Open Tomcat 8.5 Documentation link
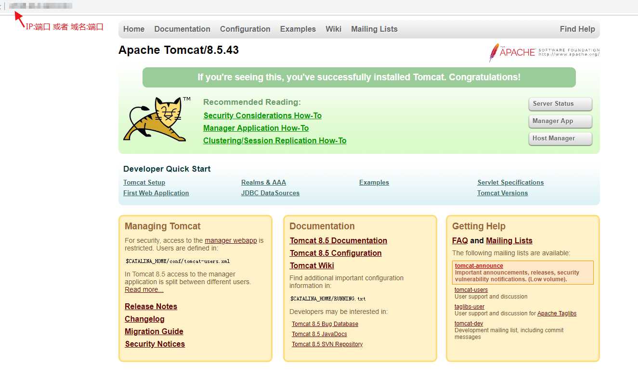 [x=338, y=240]
